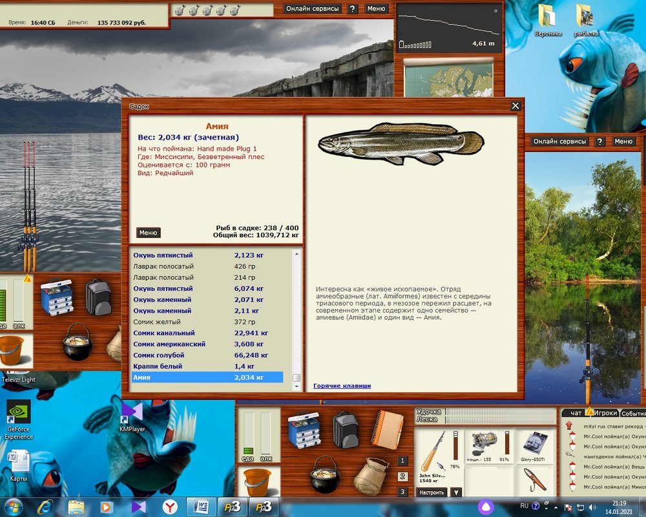Open the События tab
Image resolution: width=646 pixels, height=517 pixels.
(633, 413)
